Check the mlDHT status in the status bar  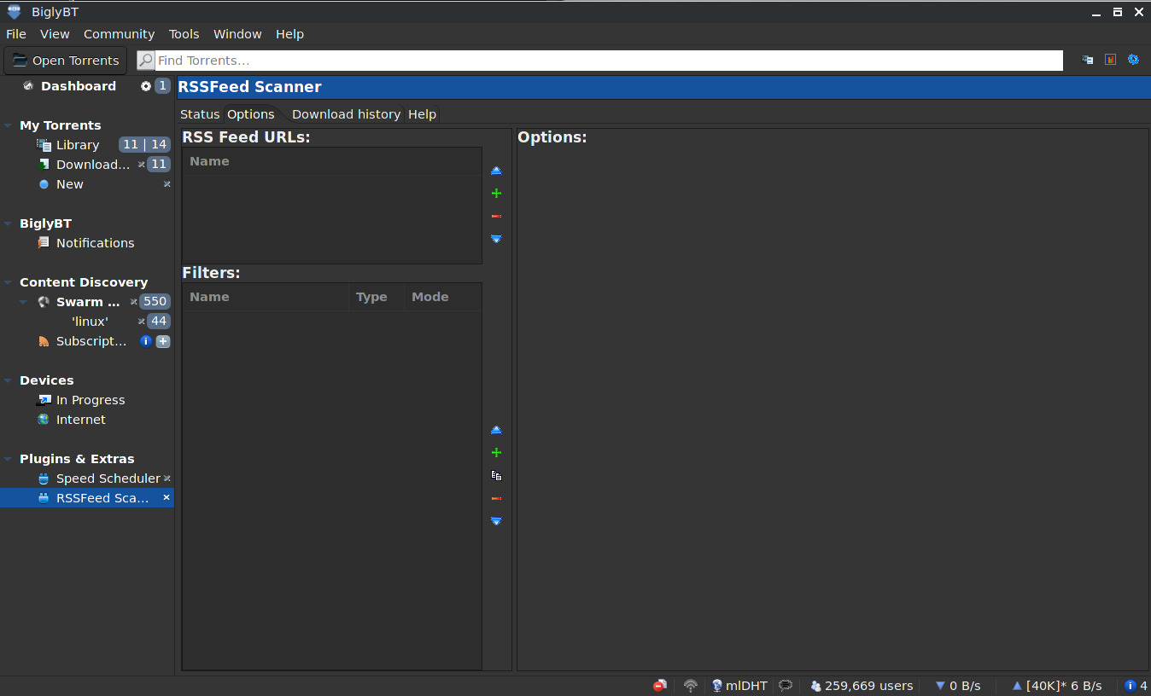tap(739, 685)
